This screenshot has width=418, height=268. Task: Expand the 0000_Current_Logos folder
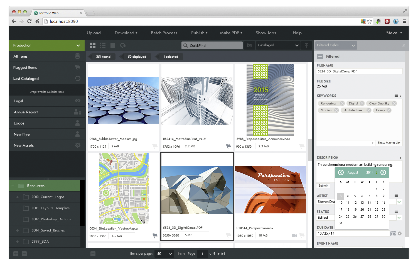pos(17,197)
